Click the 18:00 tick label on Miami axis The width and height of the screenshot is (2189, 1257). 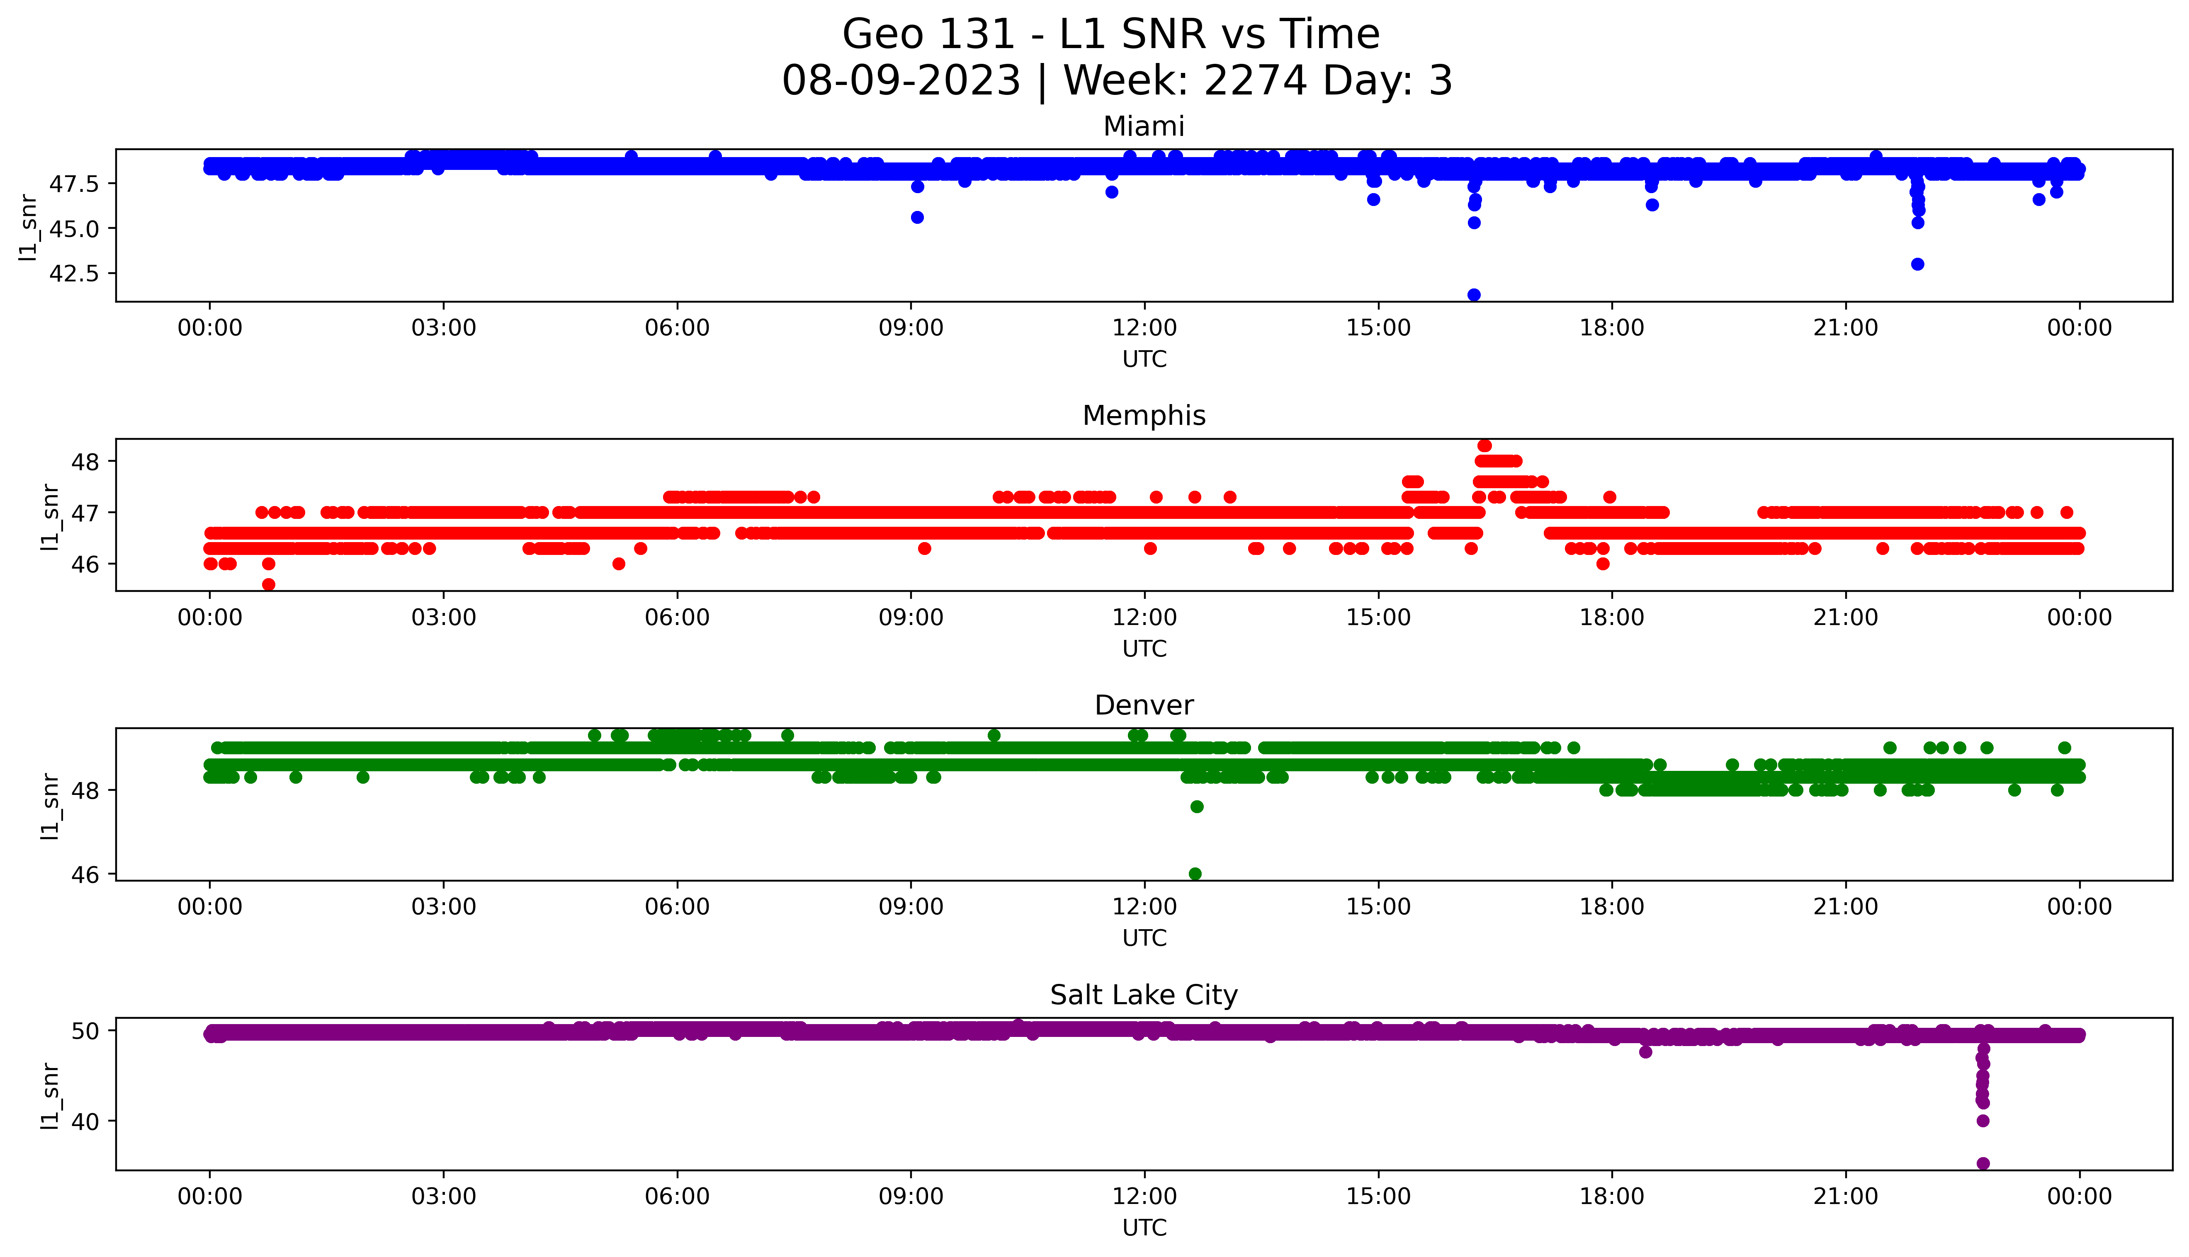(x=1612, y=328)
